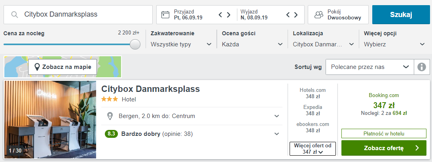Click the price per night slider handle
The image size is (432, 162).
tap(135, 44)
